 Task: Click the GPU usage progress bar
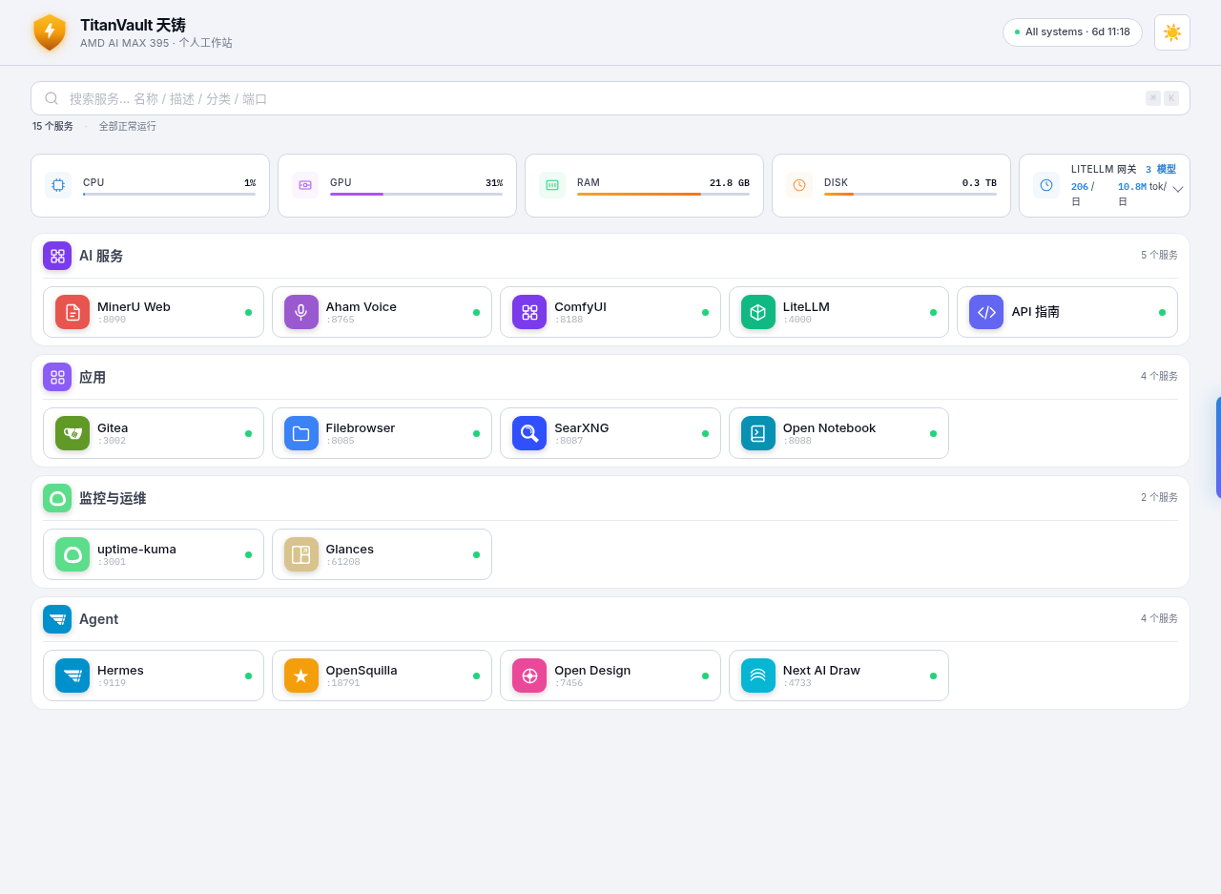[x=416, y=194]
